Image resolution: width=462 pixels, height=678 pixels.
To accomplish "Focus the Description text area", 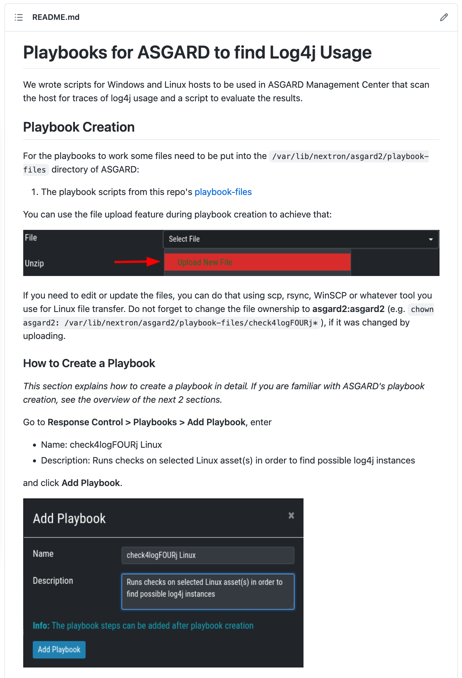I will [x=208, y=591].
